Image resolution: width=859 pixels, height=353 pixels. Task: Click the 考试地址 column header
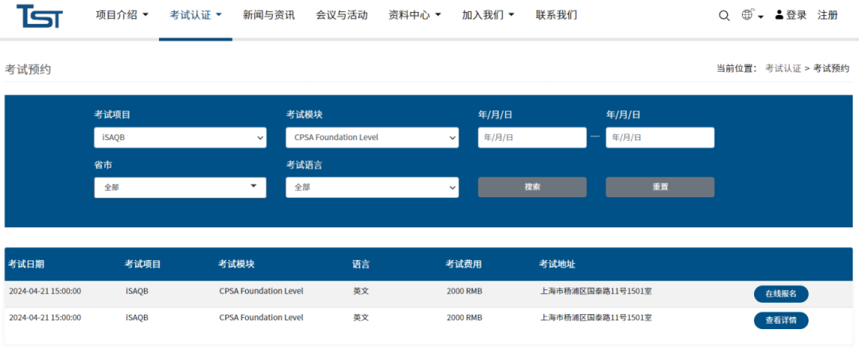(x=557, y=264)
